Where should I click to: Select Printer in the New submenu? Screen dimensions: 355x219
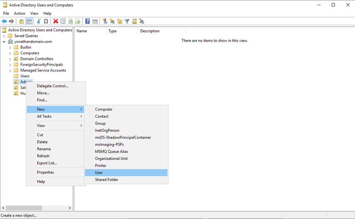(126, 165)
